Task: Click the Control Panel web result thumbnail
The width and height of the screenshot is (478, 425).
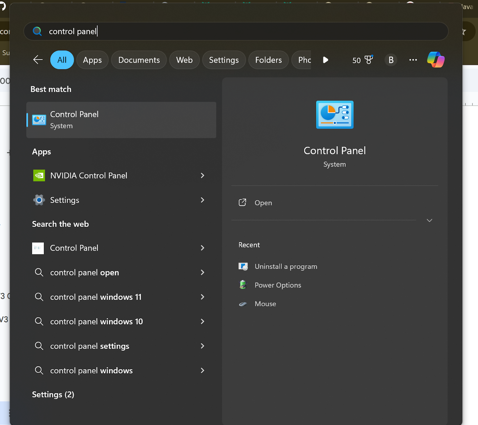Action: (38, 248)
